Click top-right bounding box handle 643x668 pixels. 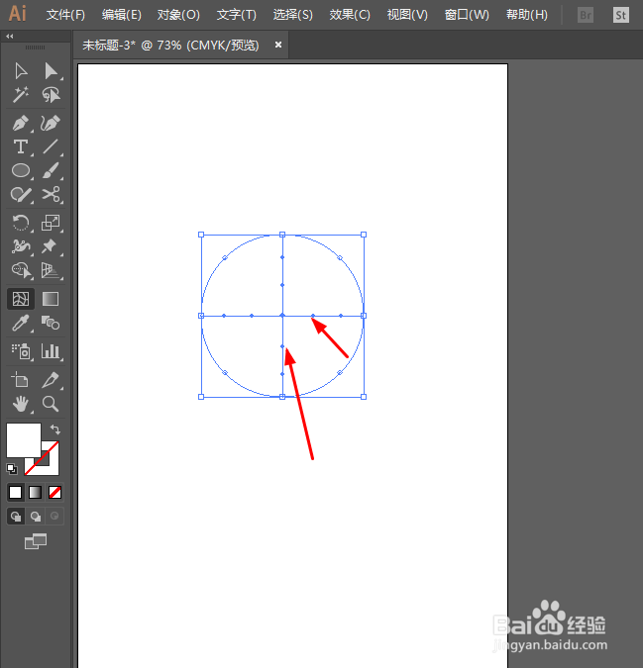[364, 235]
